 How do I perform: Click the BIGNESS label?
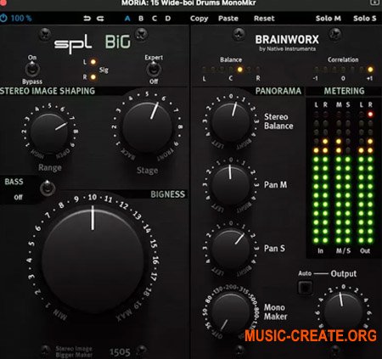point(167,194)
